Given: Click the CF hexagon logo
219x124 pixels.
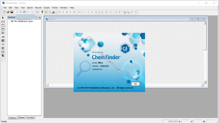Looking at the screenshot, I should tap(125, 48).
